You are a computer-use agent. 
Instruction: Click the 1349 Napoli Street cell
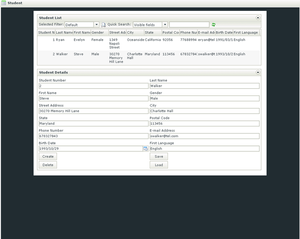[114, 43]
